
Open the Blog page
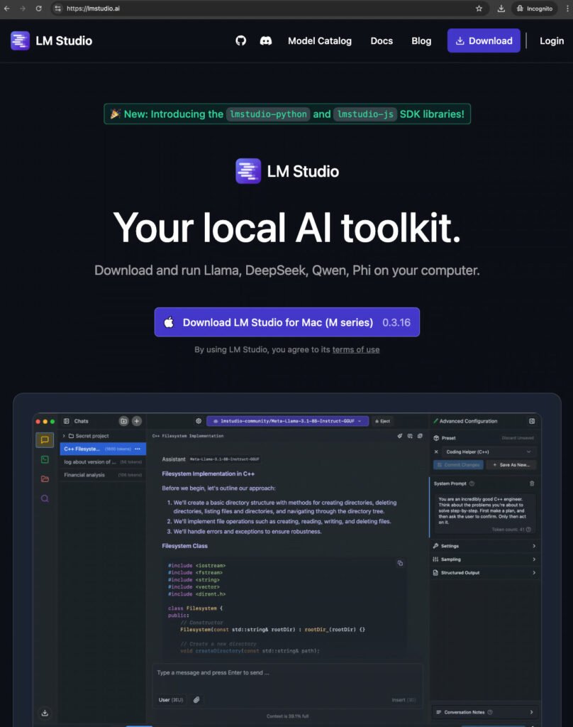pyautogui.click(x=421, y=40)
